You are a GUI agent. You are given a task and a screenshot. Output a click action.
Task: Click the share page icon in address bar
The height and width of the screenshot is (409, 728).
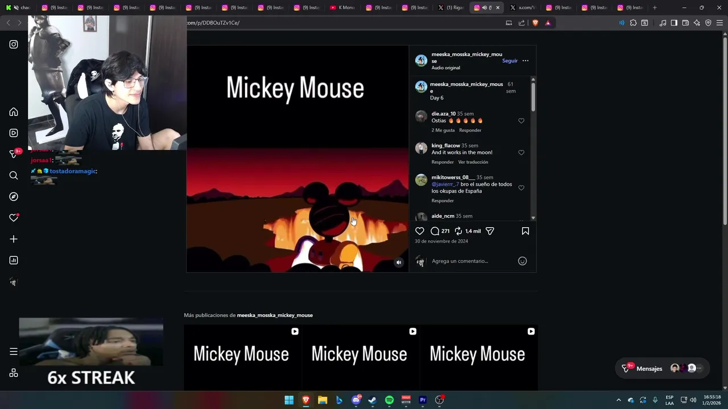pos(522,23)
